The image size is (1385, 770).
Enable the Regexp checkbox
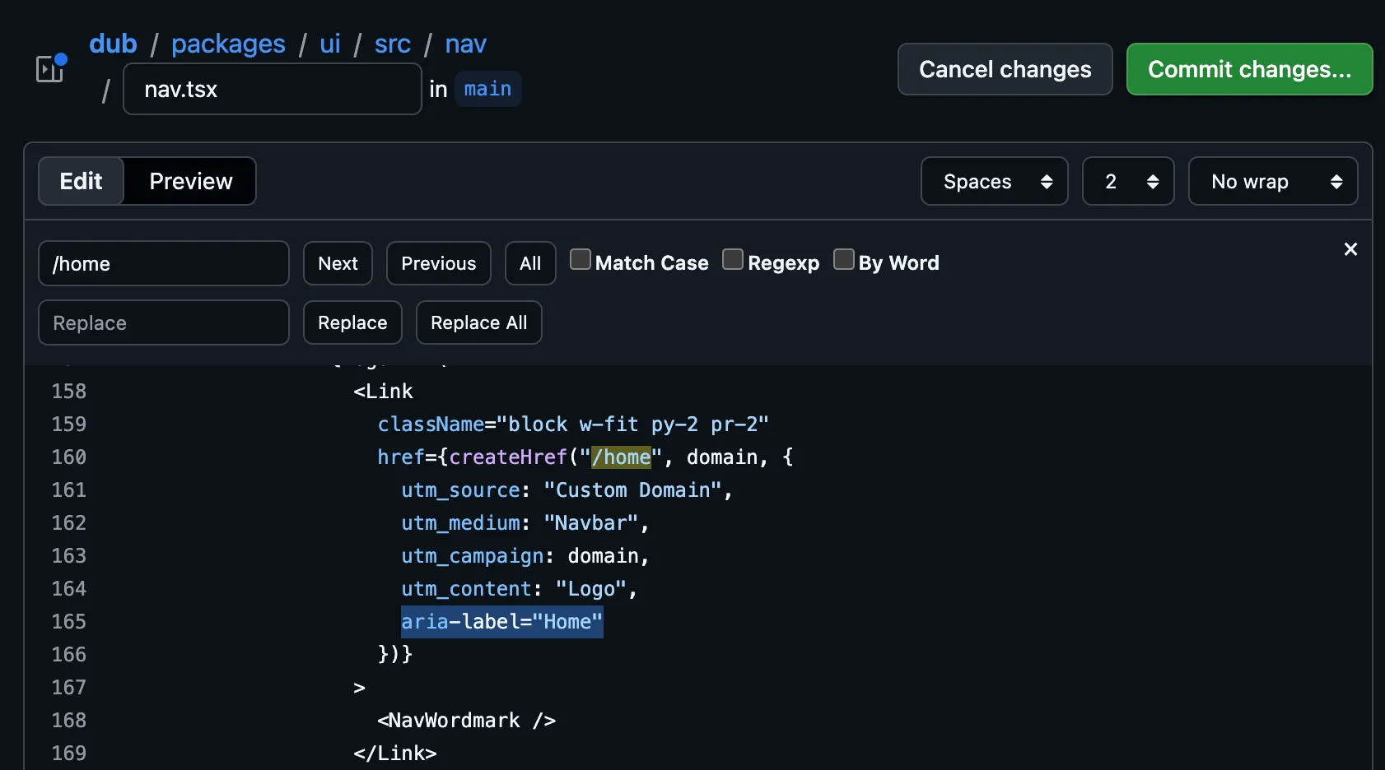(x=733, y=260)
